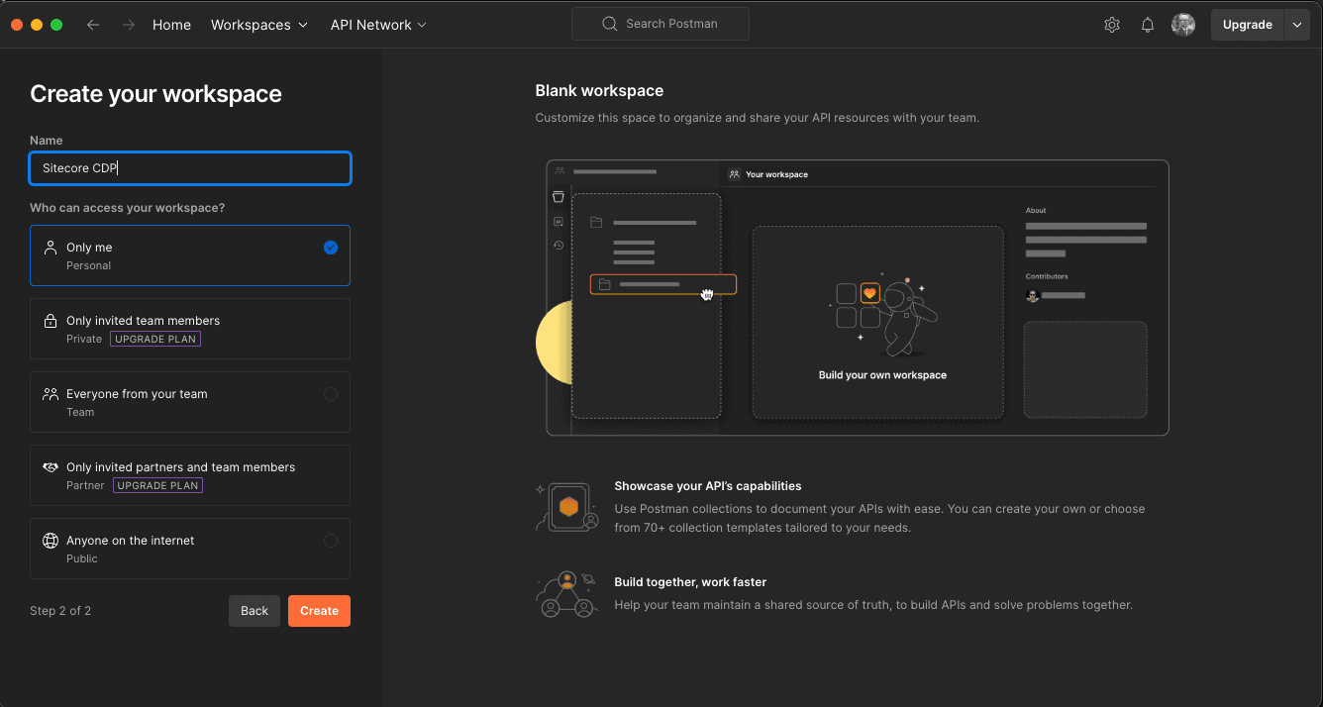Click the lock icon for private access
1323x707 pixels.
[51, 321]
